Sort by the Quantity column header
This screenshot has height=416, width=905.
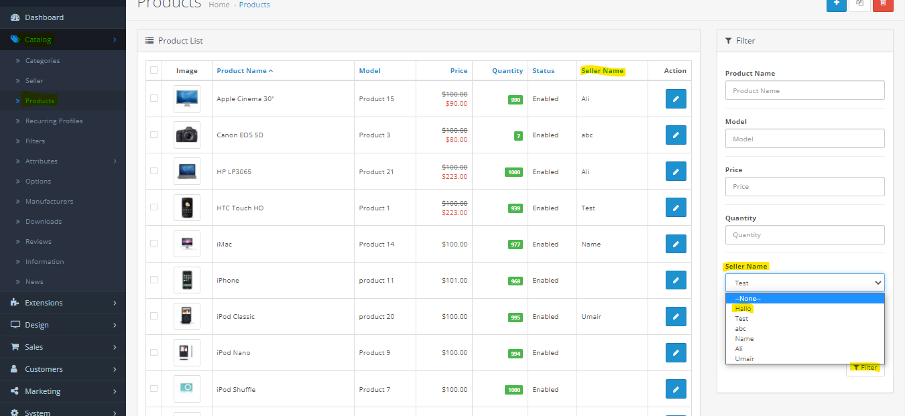tap(507, 71)
